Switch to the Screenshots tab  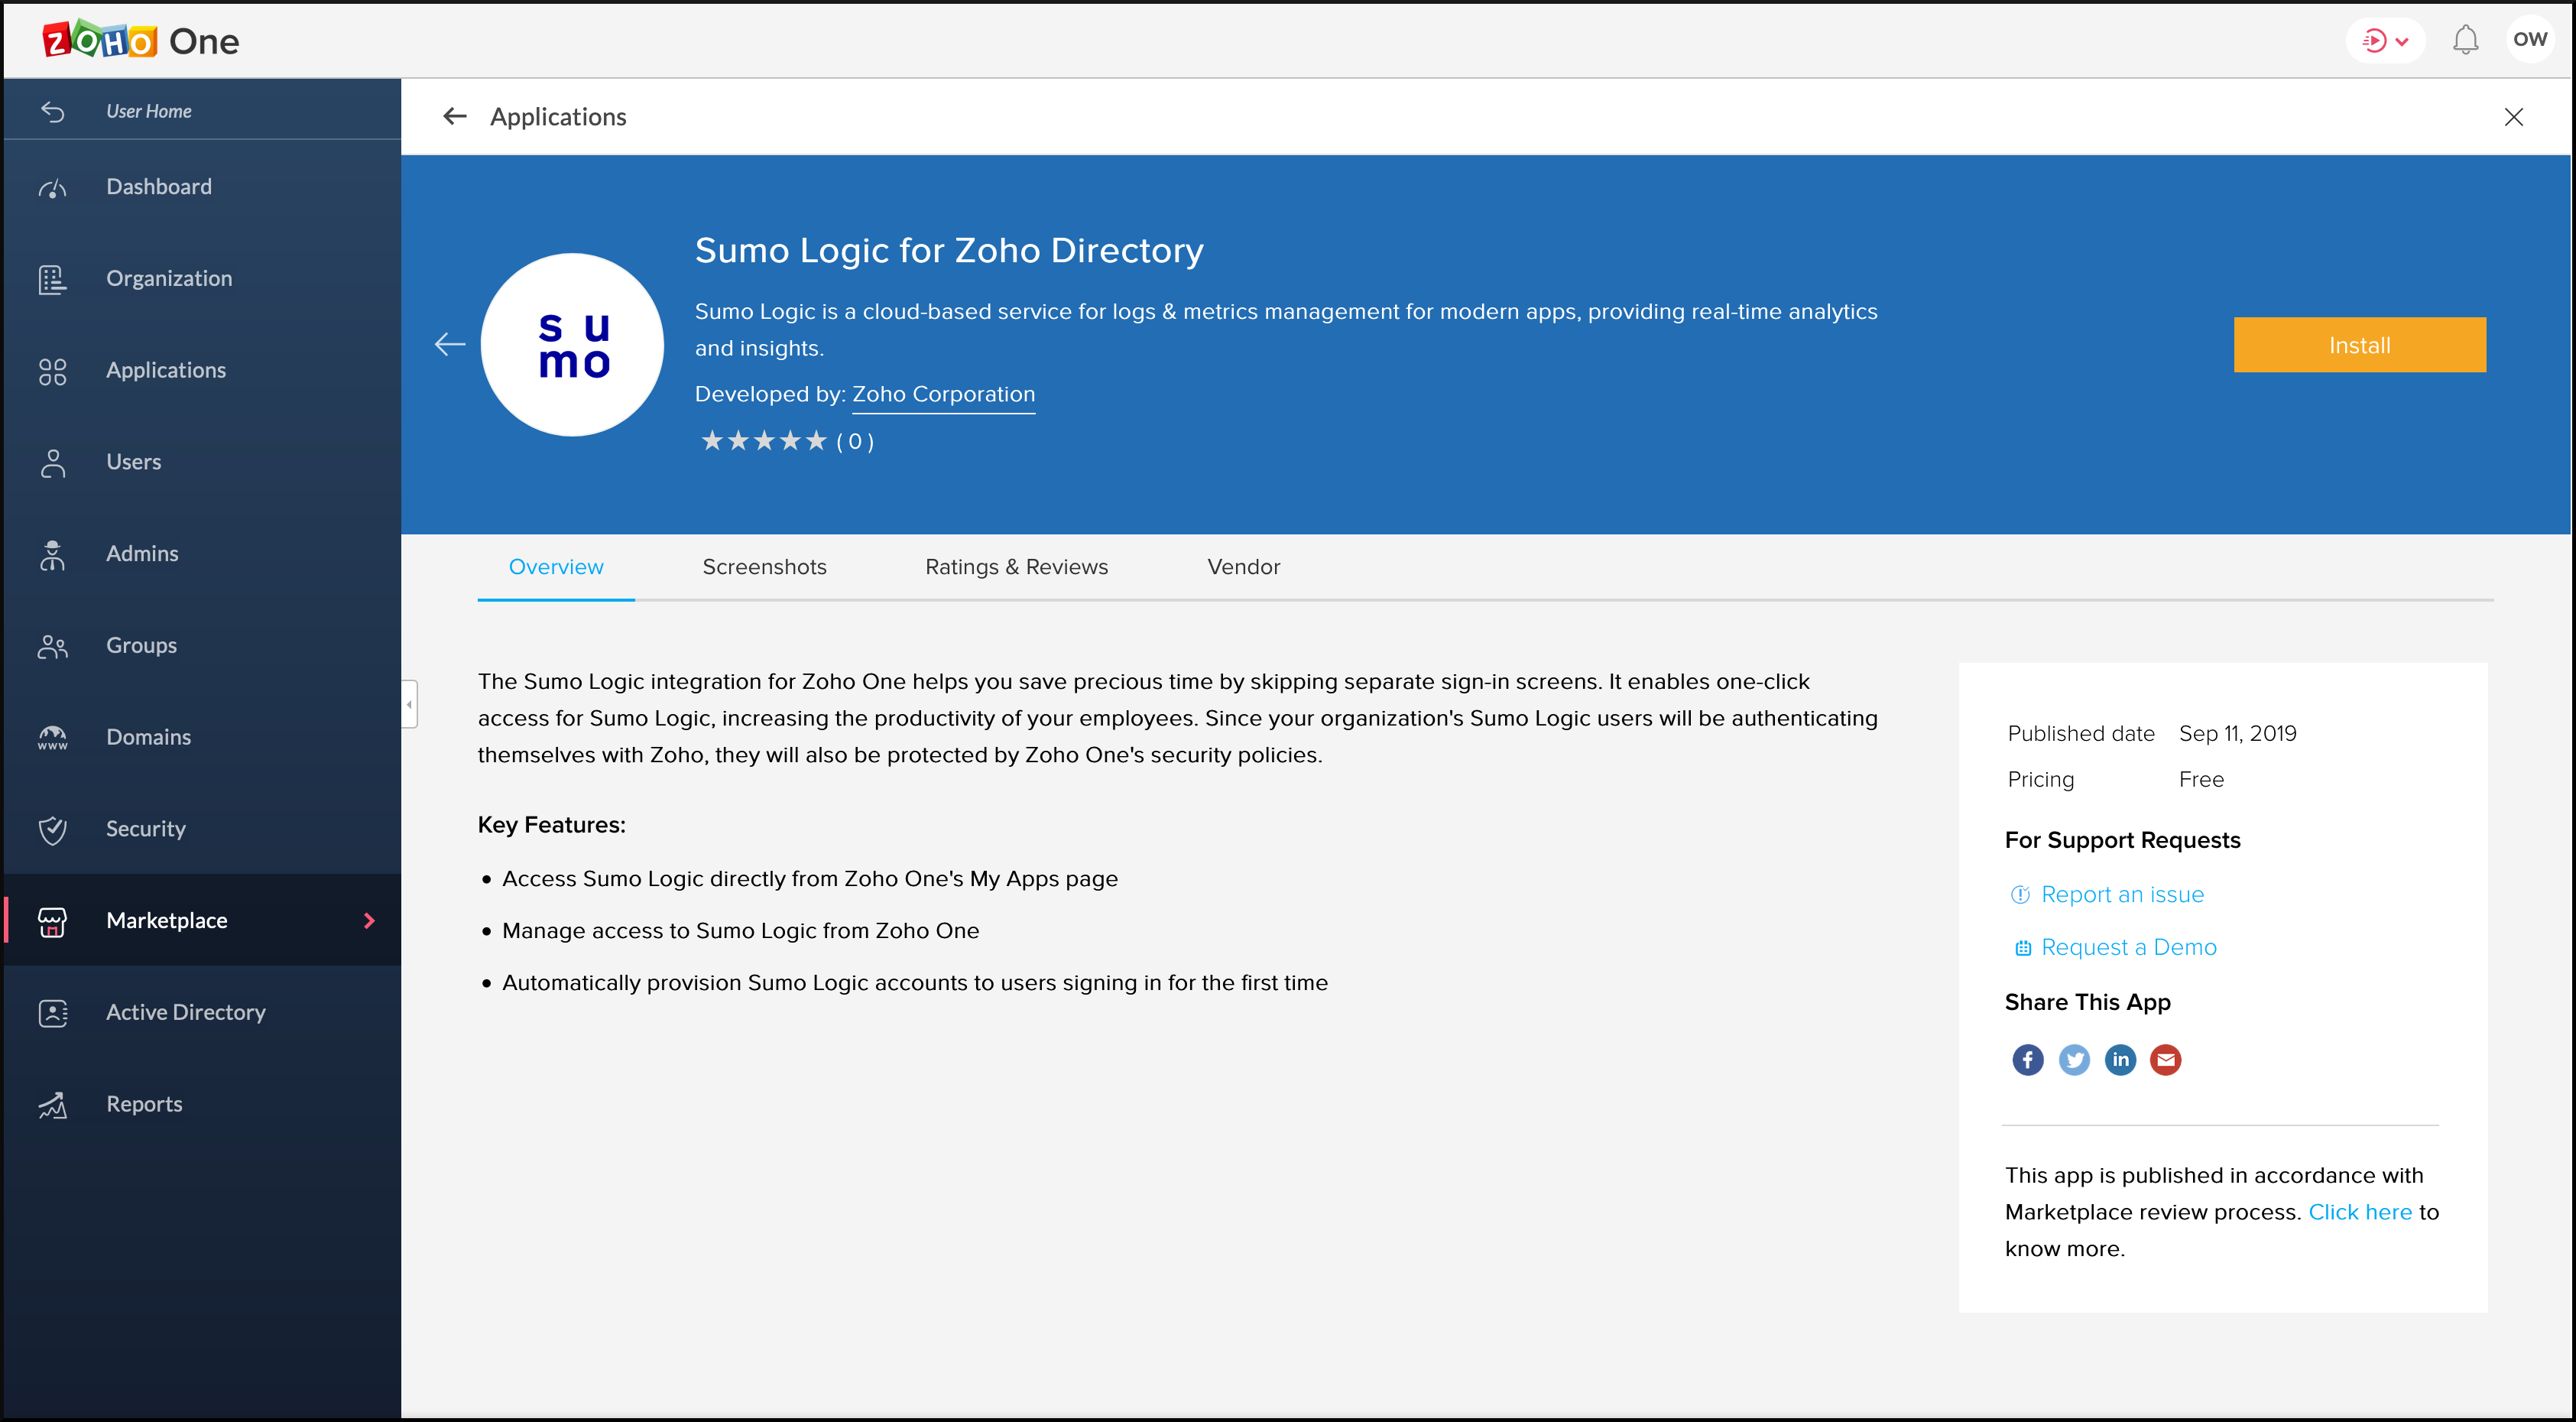point(764,567)
